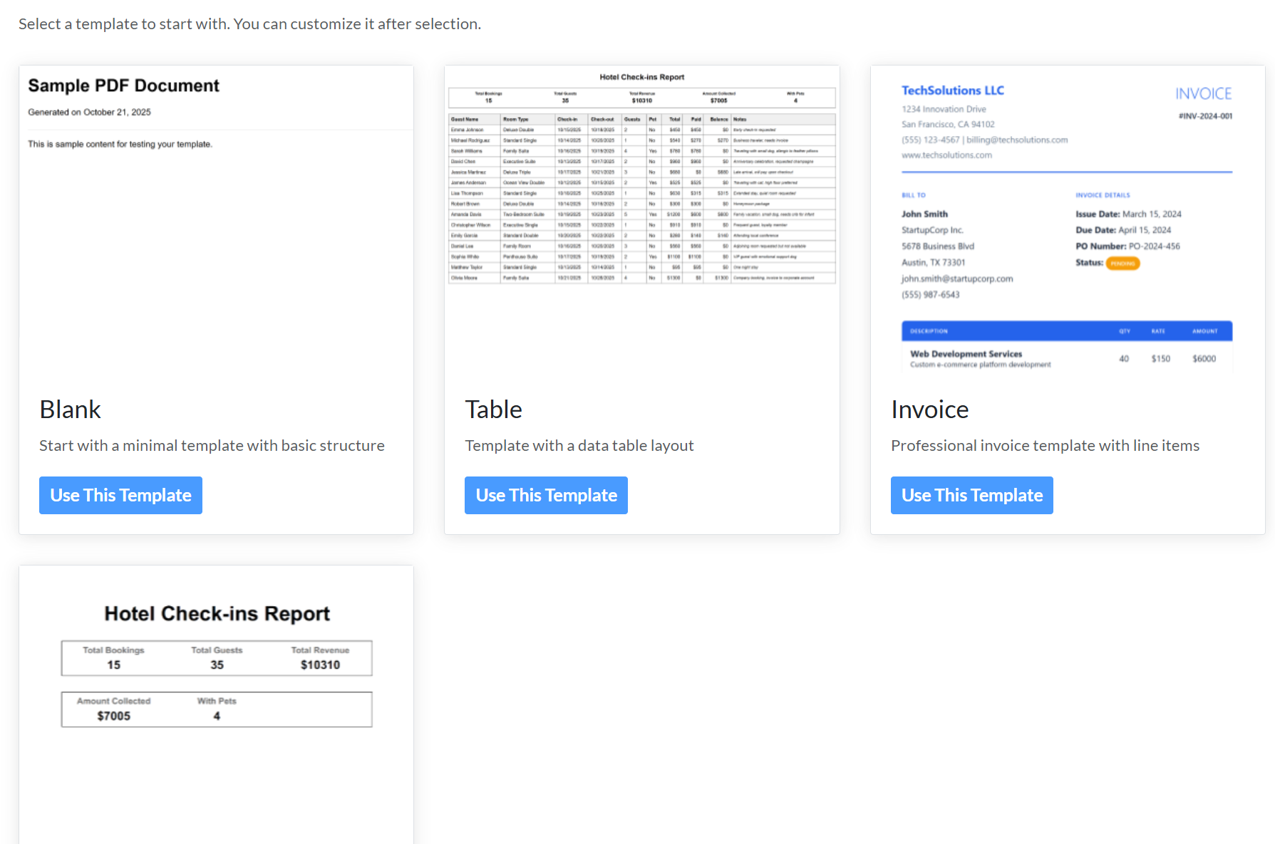Click the TechSolutions LLC header in the invoice preview

coord(952,90)
